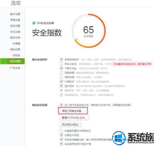Image resolution: width=154 pixels, height=146 pixels.
Task: Open 基本设置 in the sidebar
Action: (x=15, y=14)
